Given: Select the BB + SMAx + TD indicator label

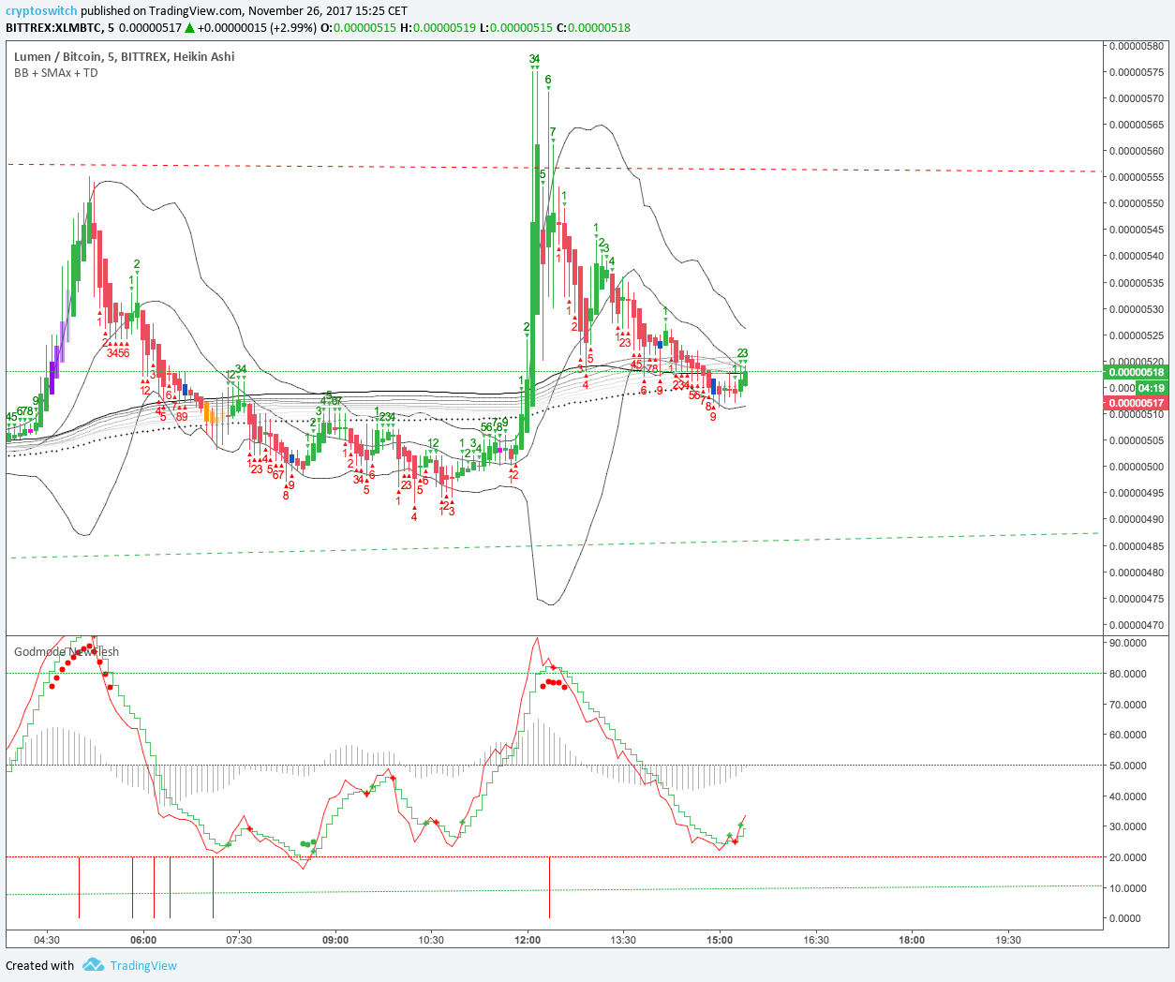Looking at the screenshot, I should pyautogui.click(x=55, y=72).
